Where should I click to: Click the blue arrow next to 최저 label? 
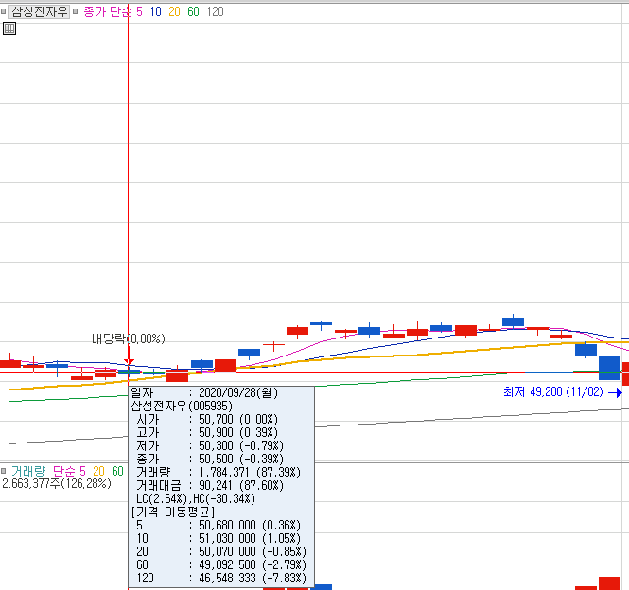[616, 392]
